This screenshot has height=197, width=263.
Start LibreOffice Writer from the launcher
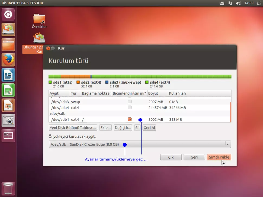(x=8, y=75)
